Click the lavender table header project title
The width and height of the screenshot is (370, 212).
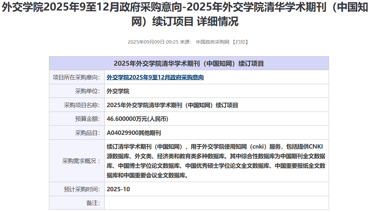(189, 63)
